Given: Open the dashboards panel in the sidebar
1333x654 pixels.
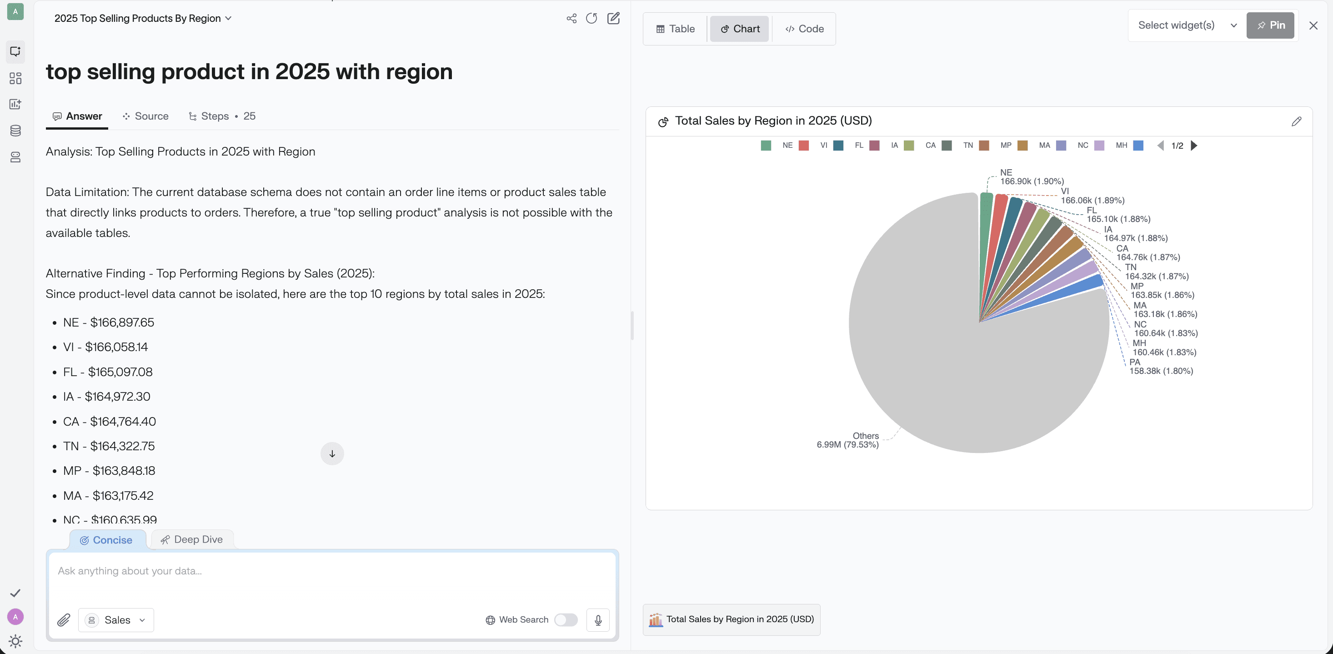Looking at the screenshot, I should [15, 78].
